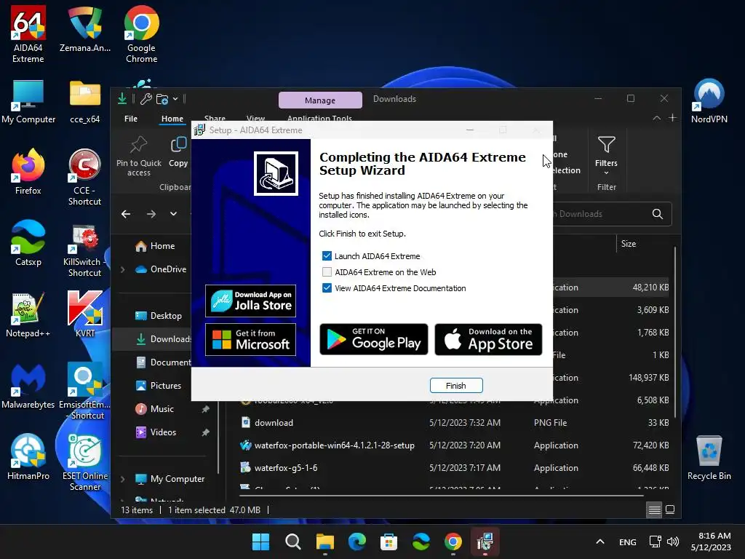Open My Computer desktop icon
The height and width of the screenshot is (559, 745).
coord(28,102)
